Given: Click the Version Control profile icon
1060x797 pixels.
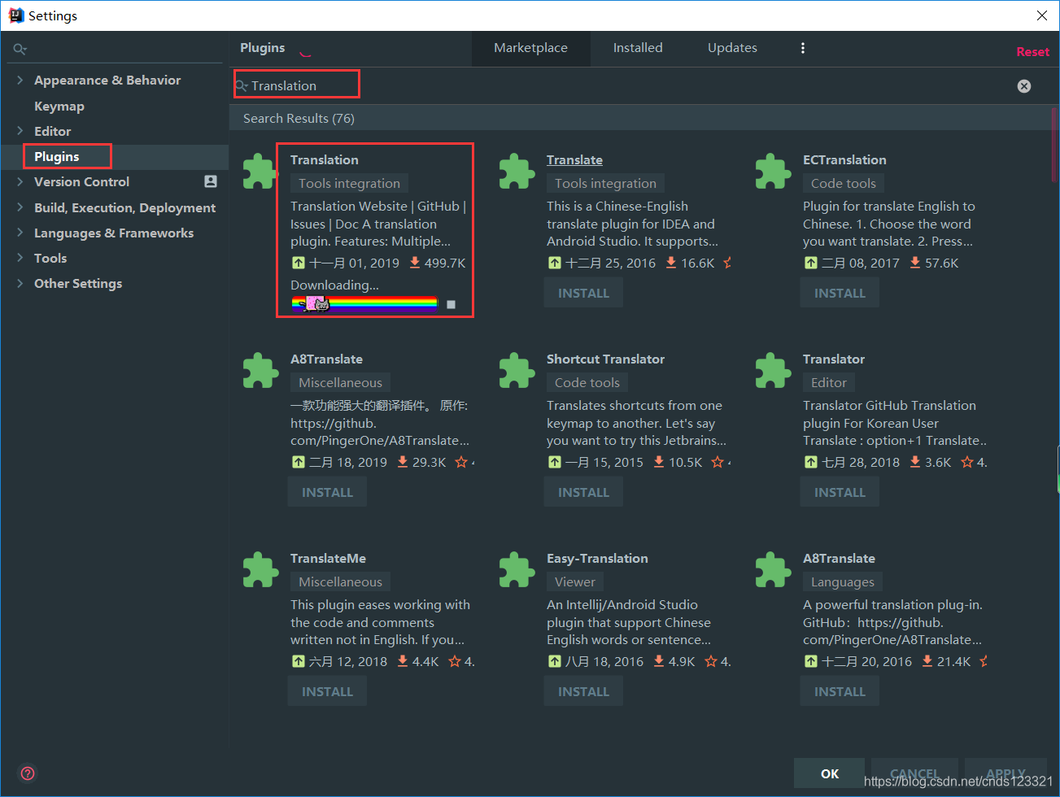Looking at the screenshot, I should point(211,181).
